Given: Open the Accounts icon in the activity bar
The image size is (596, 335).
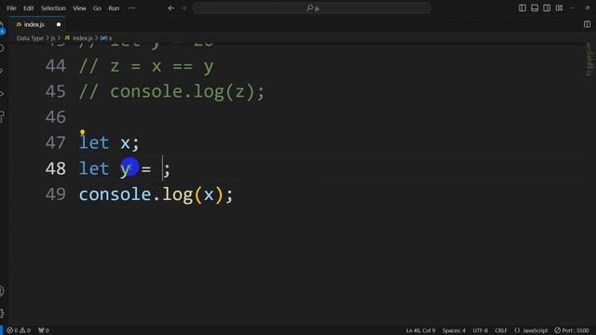Looking at the screenshot, I should (x=2, y=291).
